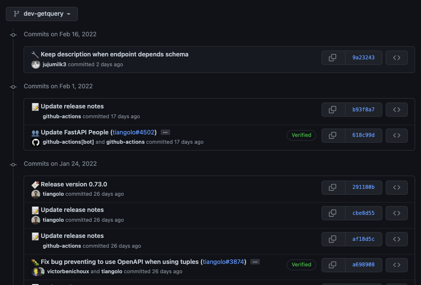Click tiangolo avatar on Release version commit
This screenshot has height=285, width=421.
(x=36, y=194)
